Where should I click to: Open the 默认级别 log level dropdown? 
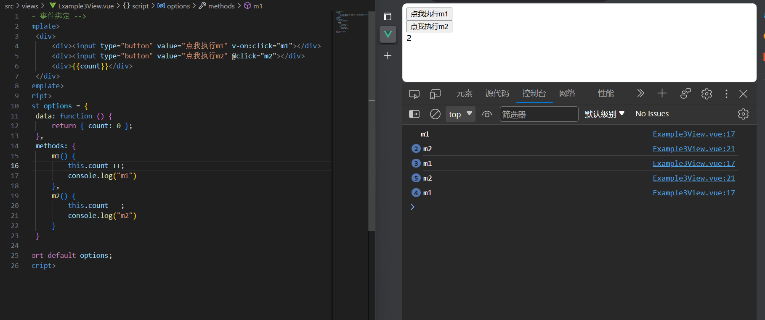(x=604, y=114)
